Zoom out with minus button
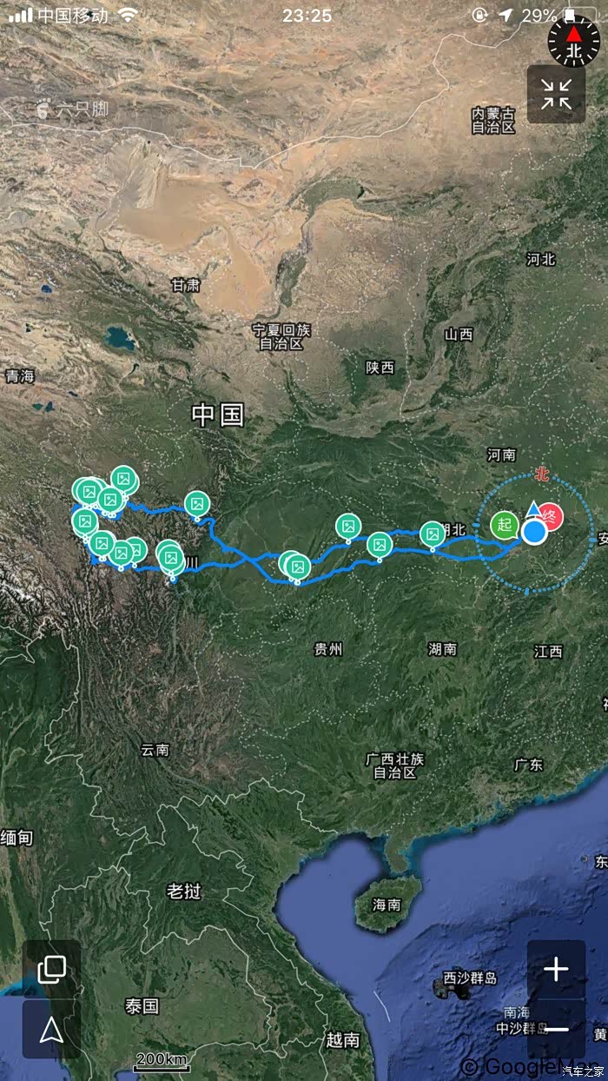Image resolution: width=608 pixels, height=1081 pixels. pos(556,1029)
